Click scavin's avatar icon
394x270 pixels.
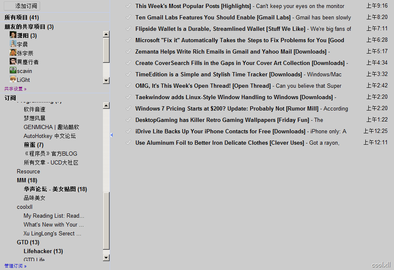pyautogui.click(x=13, y=70)
